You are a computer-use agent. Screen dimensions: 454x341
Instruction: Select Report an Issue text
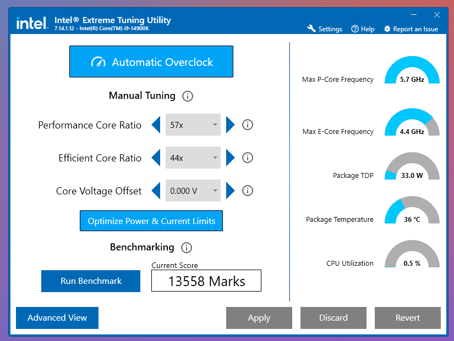(415, 29)
